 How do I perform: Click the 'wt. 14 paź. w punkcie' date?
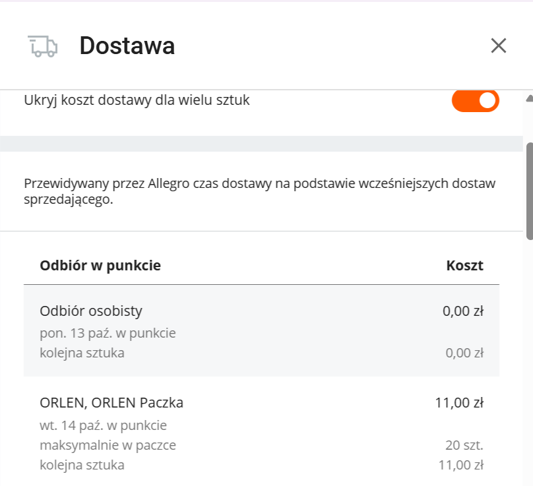[103, 425]
